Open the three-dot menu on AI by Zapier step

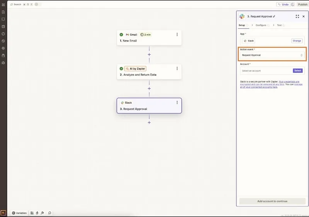tap(177, 69)
